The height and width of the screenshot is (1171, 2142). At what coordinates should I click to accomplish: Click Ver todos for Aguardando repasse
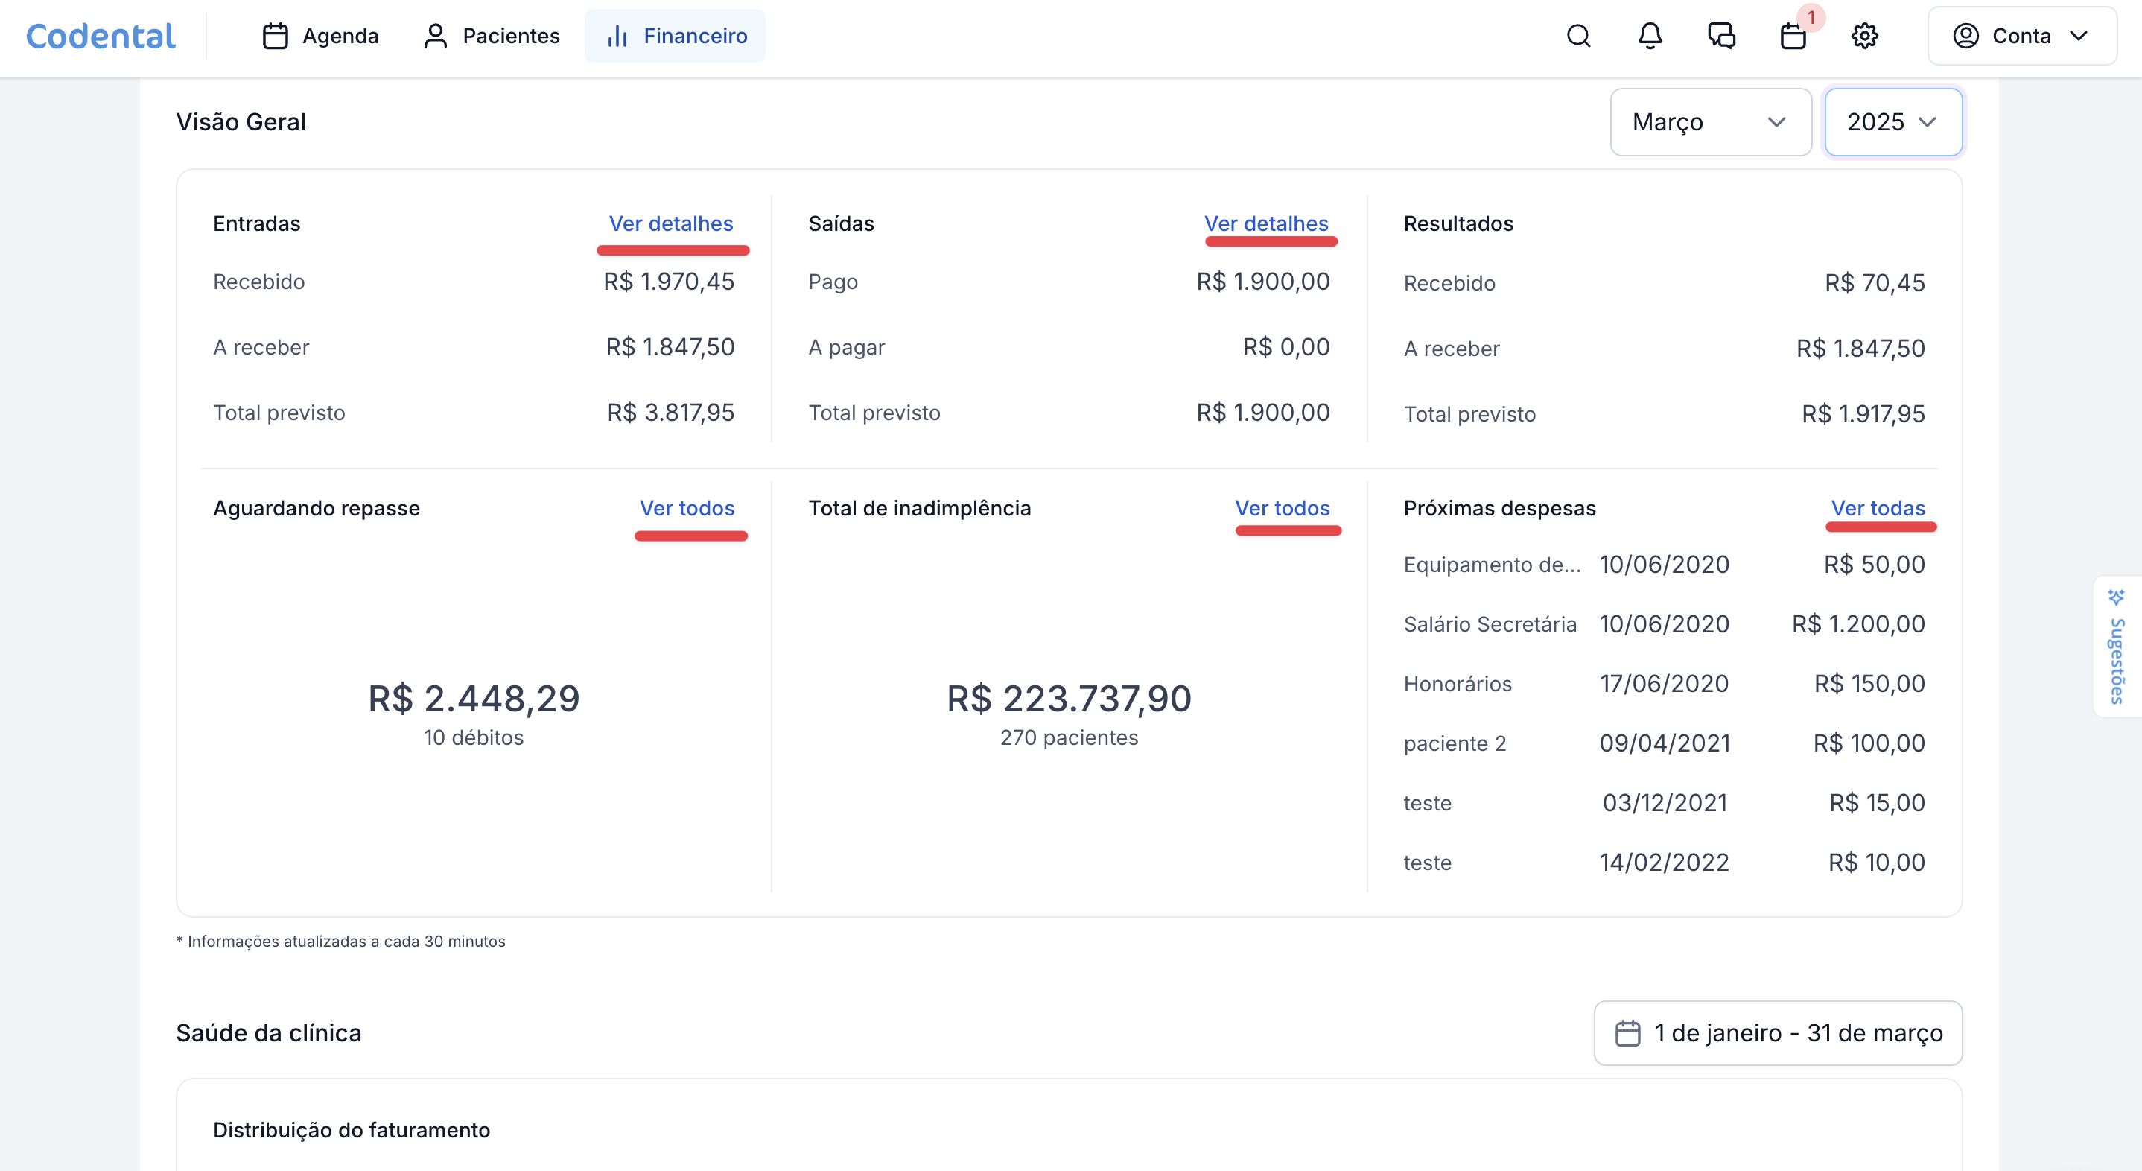point(687,508)
